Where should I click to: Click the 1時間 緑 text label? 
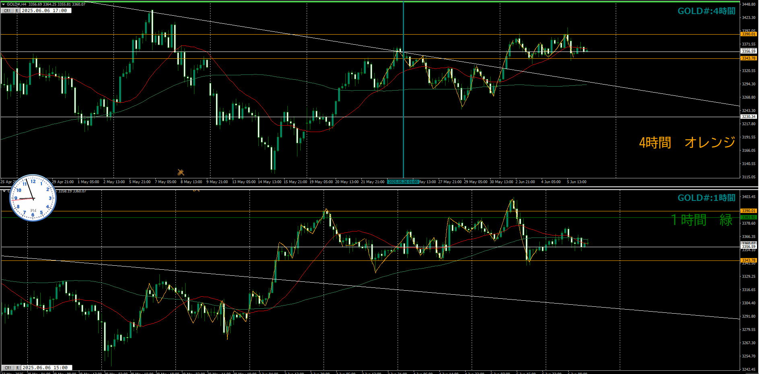(x=702, y=220)
